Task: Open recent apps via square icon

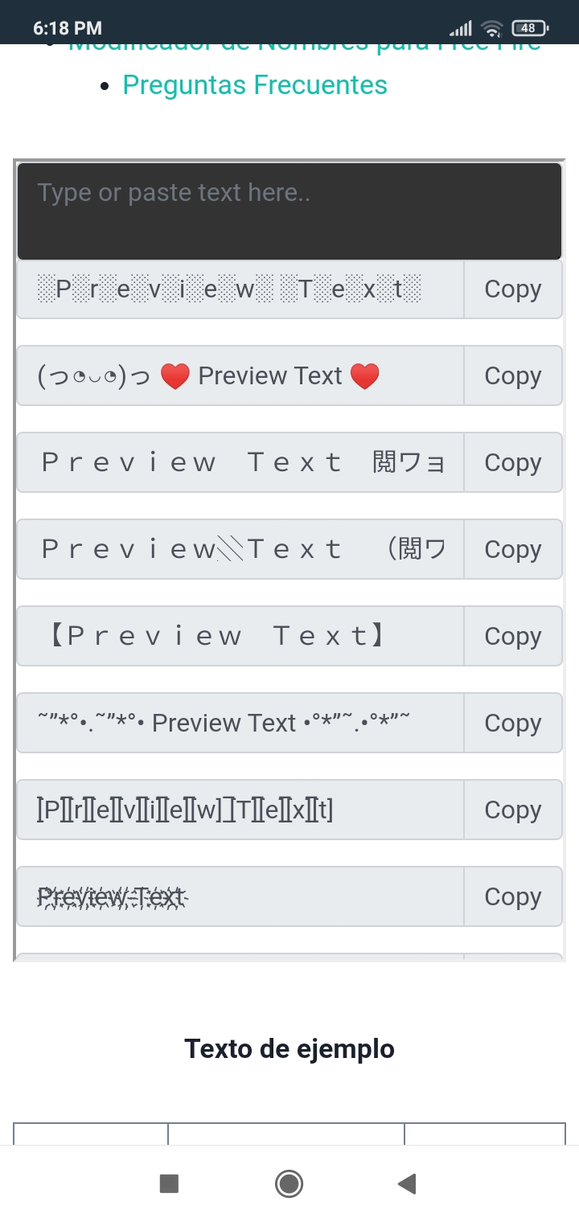Action: pyautogui.click(x=169, y=1183)
